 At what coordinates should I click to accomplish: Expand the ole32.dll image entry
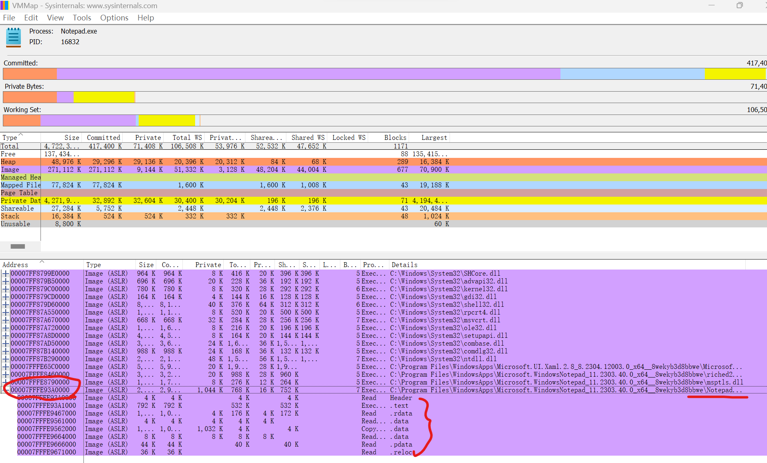pos(6,328)
